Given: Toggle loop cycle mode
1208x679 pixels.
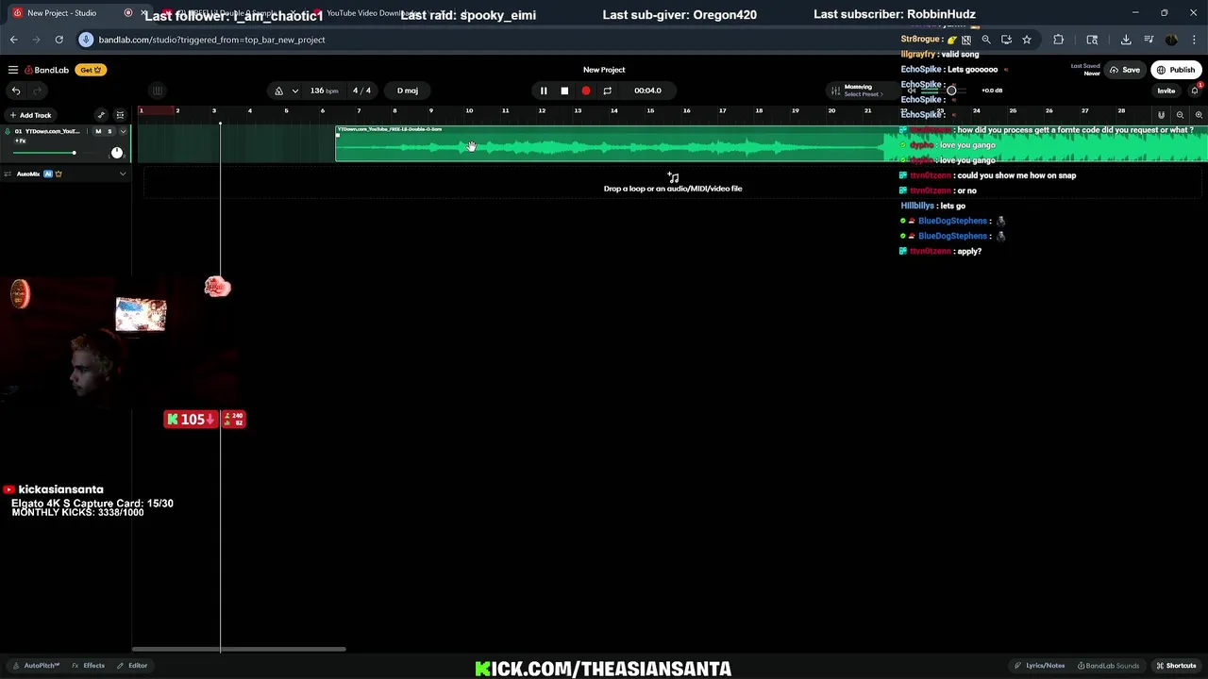Looking at the screenshot, I should (607, 91).
